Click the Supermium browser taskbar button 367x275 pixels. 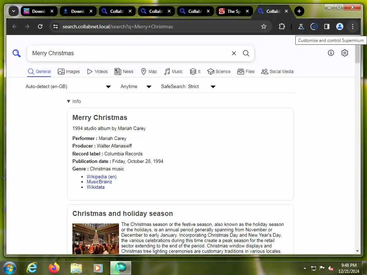[120, 268]
